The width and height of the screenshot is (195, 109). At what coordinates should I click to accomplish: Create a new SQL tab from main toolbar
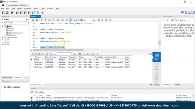point(3,12)
